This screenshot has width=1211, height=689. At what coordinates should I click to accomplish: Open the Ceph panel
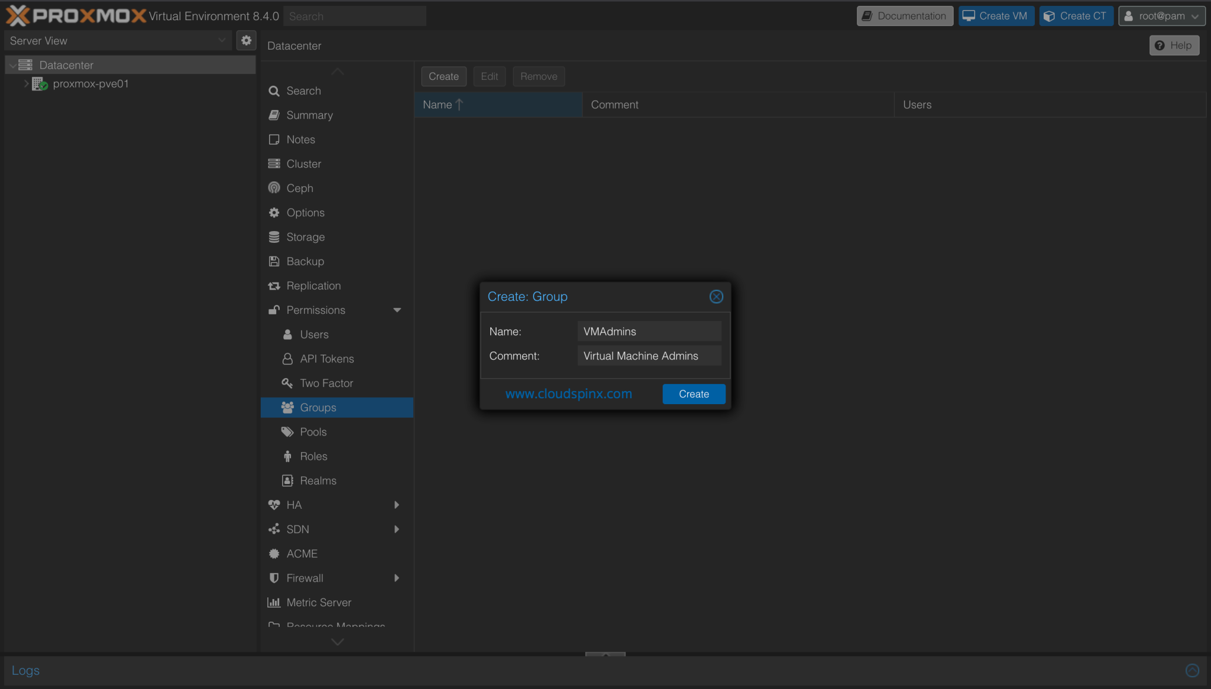[299, 188]
